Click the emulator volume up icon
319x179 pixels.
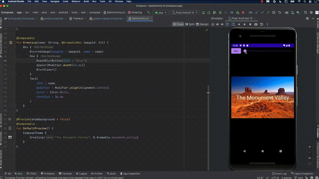coord(218,24)
